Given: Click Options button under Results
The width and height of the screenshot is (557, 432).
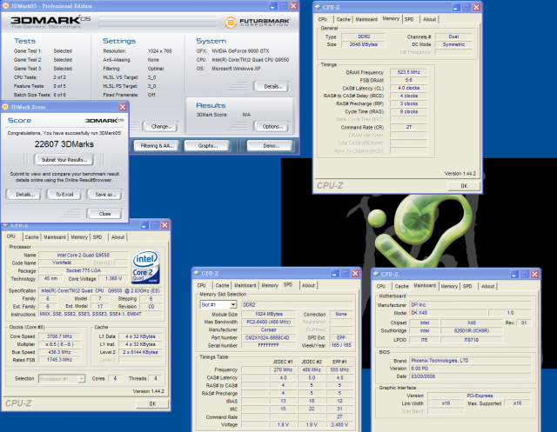Looking at the screenshot, I should tap(272, 126).
